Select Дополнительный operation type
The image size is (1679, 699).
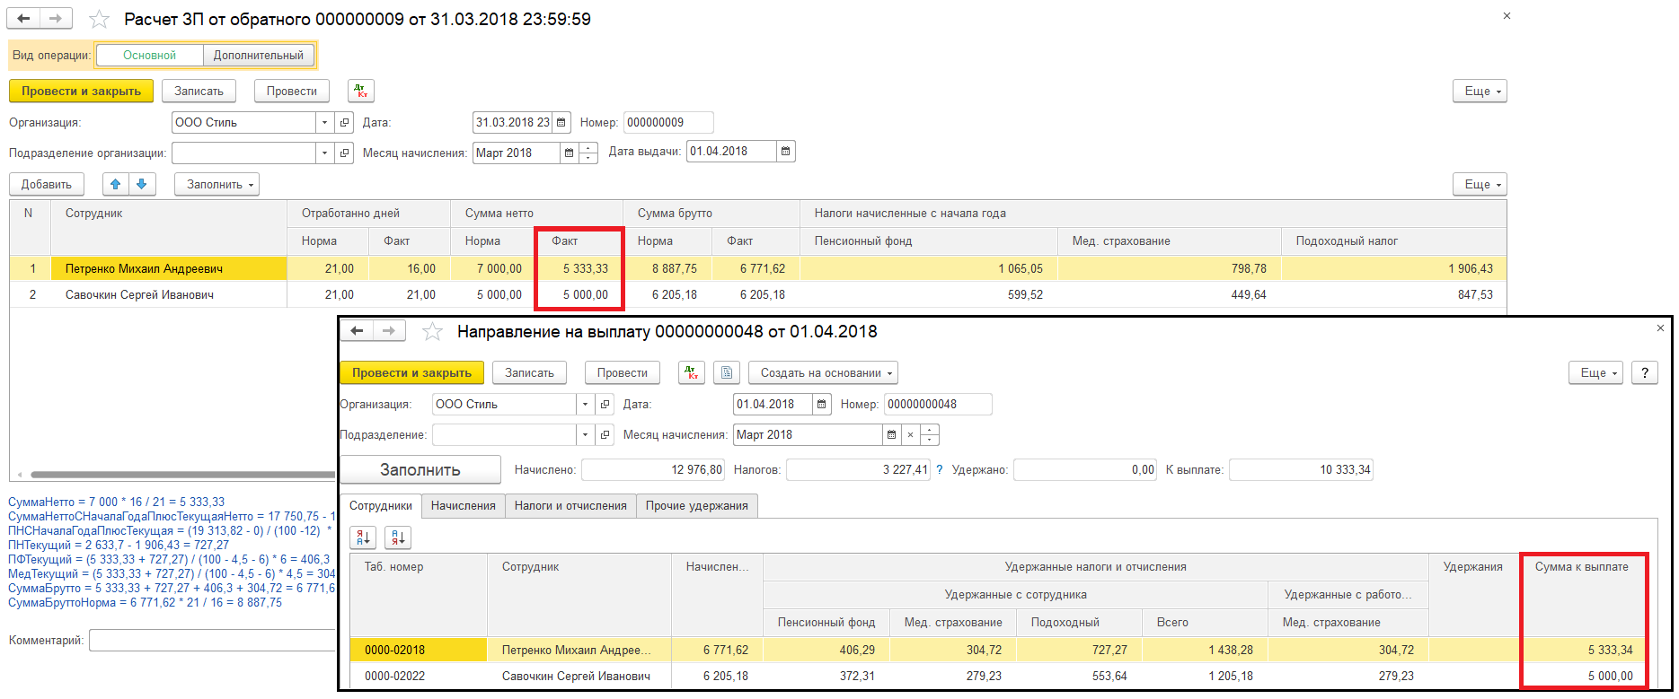click(259, 55)
